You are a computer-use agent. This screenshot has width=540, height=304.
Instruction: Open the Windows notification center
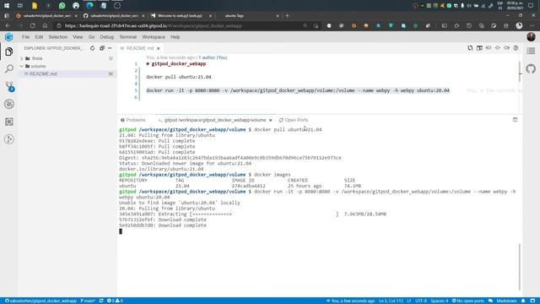pos(531,6)
